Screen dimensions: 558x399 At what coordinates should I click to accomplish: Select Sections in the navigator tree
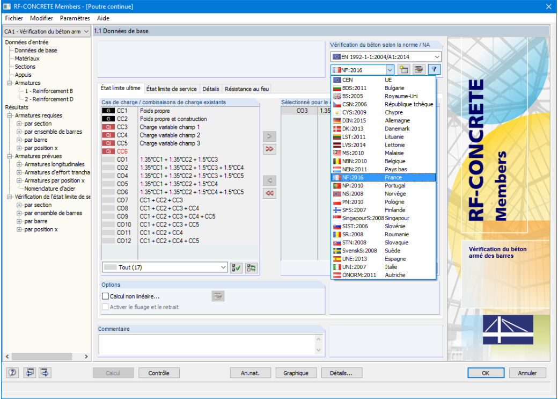coord(25,67)
